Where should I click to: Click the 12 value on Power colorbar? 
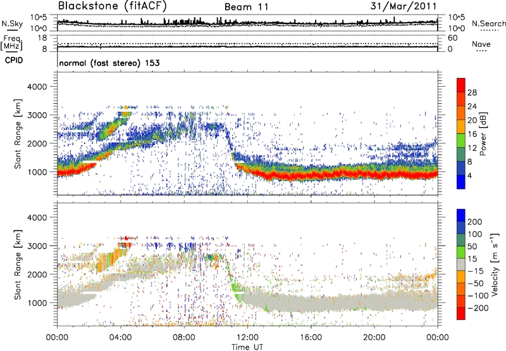tap(472, 148)
